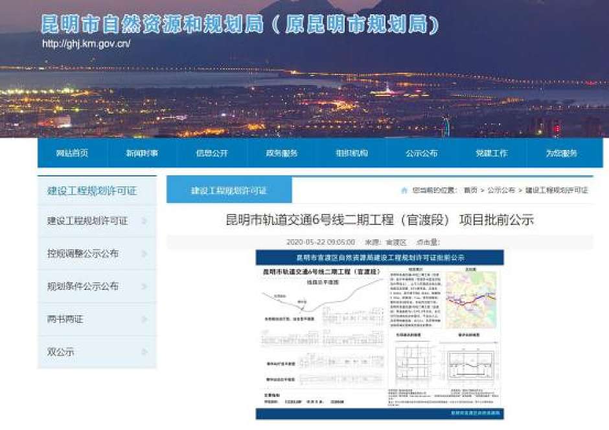This screenshot has width=609, height=430.
Task: Open the 党建工作 navigation item
Action: [492, 154]
